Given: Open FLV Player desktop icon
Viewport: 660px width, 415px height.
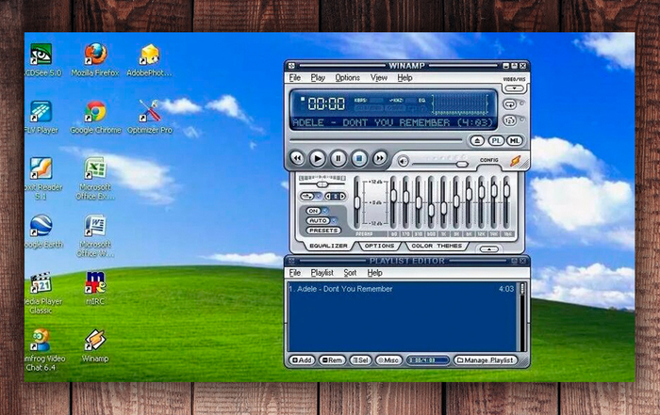Looking at the screenshot, I should coord(41,118).
